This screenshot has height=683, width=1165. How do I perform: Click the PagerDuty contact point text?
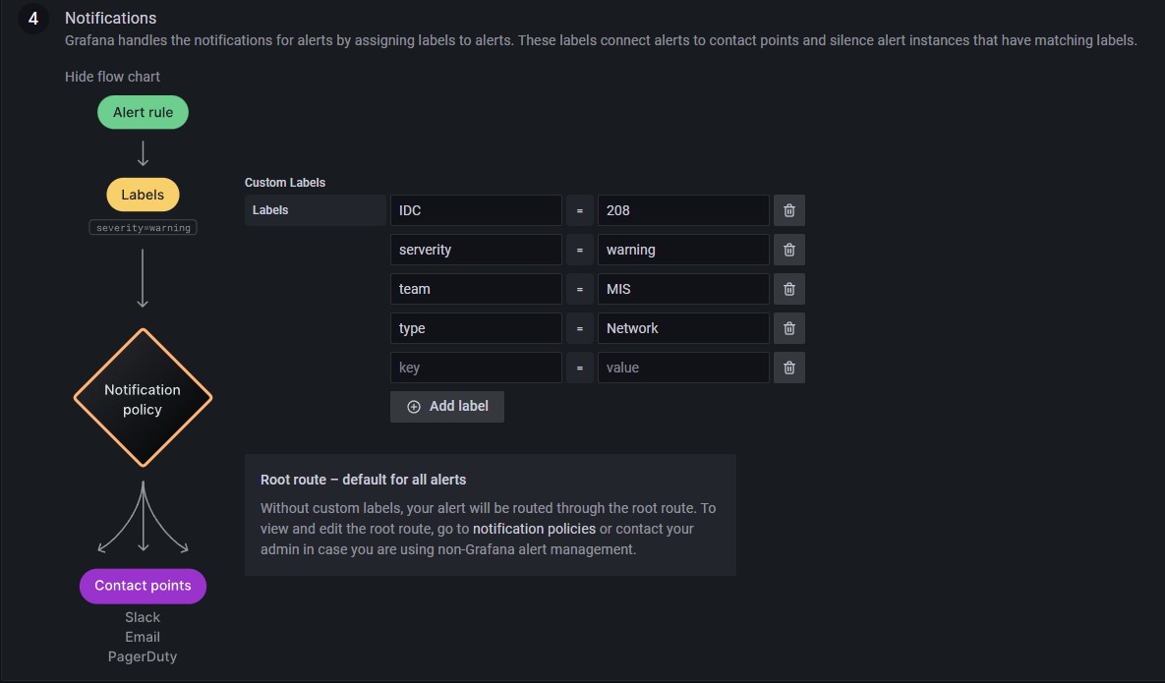click(x=143, y=656)
